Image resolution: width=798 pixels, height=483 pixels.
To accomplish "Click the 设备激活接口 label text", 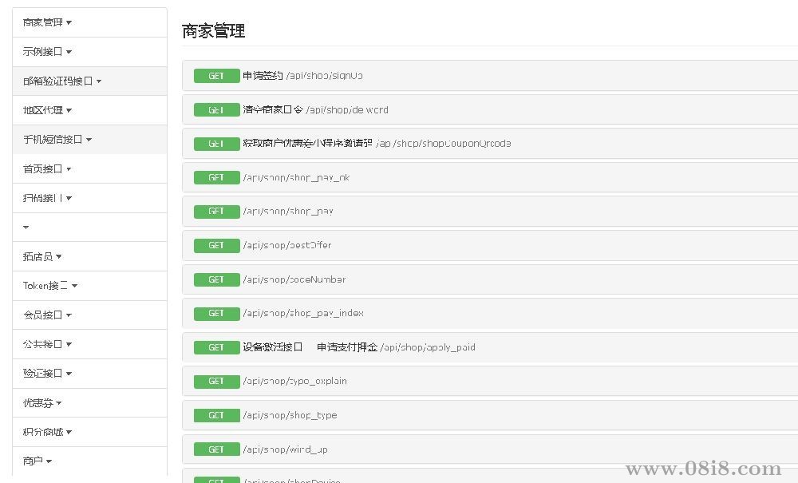I will [272, 347].
